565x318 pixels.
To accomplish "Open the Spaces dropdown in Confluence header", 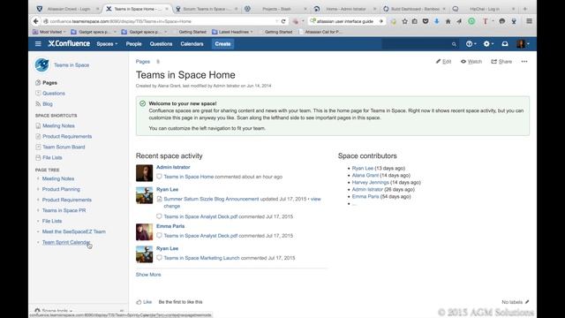I will click(x=107, y=44).
